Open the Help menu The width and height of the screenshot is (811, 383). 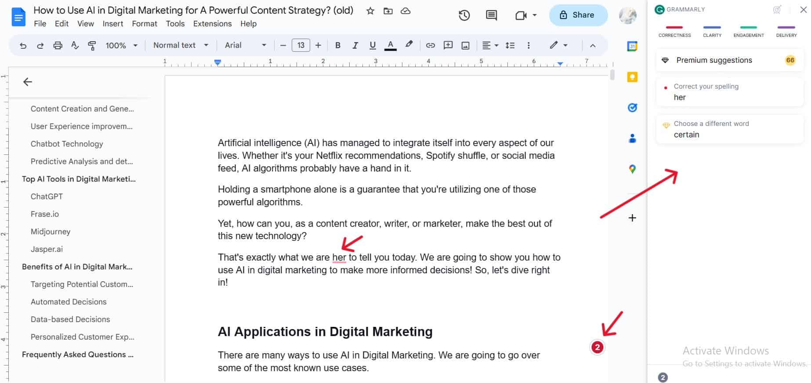pyautogui.click(x=248, y=24)
